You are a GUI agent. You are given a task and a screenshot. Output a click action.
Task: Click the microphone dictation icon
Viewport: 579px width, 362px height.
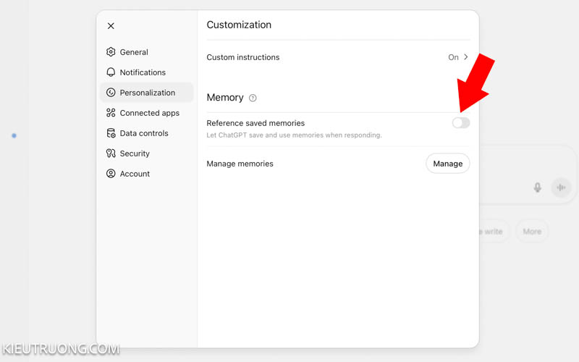[537, 188]
